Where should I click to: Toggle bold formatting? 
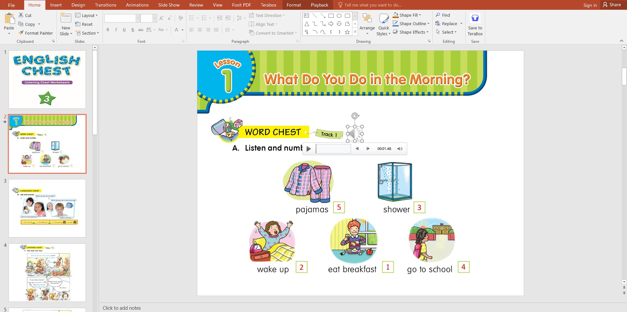pyautogui.click(x=108, y=30)
